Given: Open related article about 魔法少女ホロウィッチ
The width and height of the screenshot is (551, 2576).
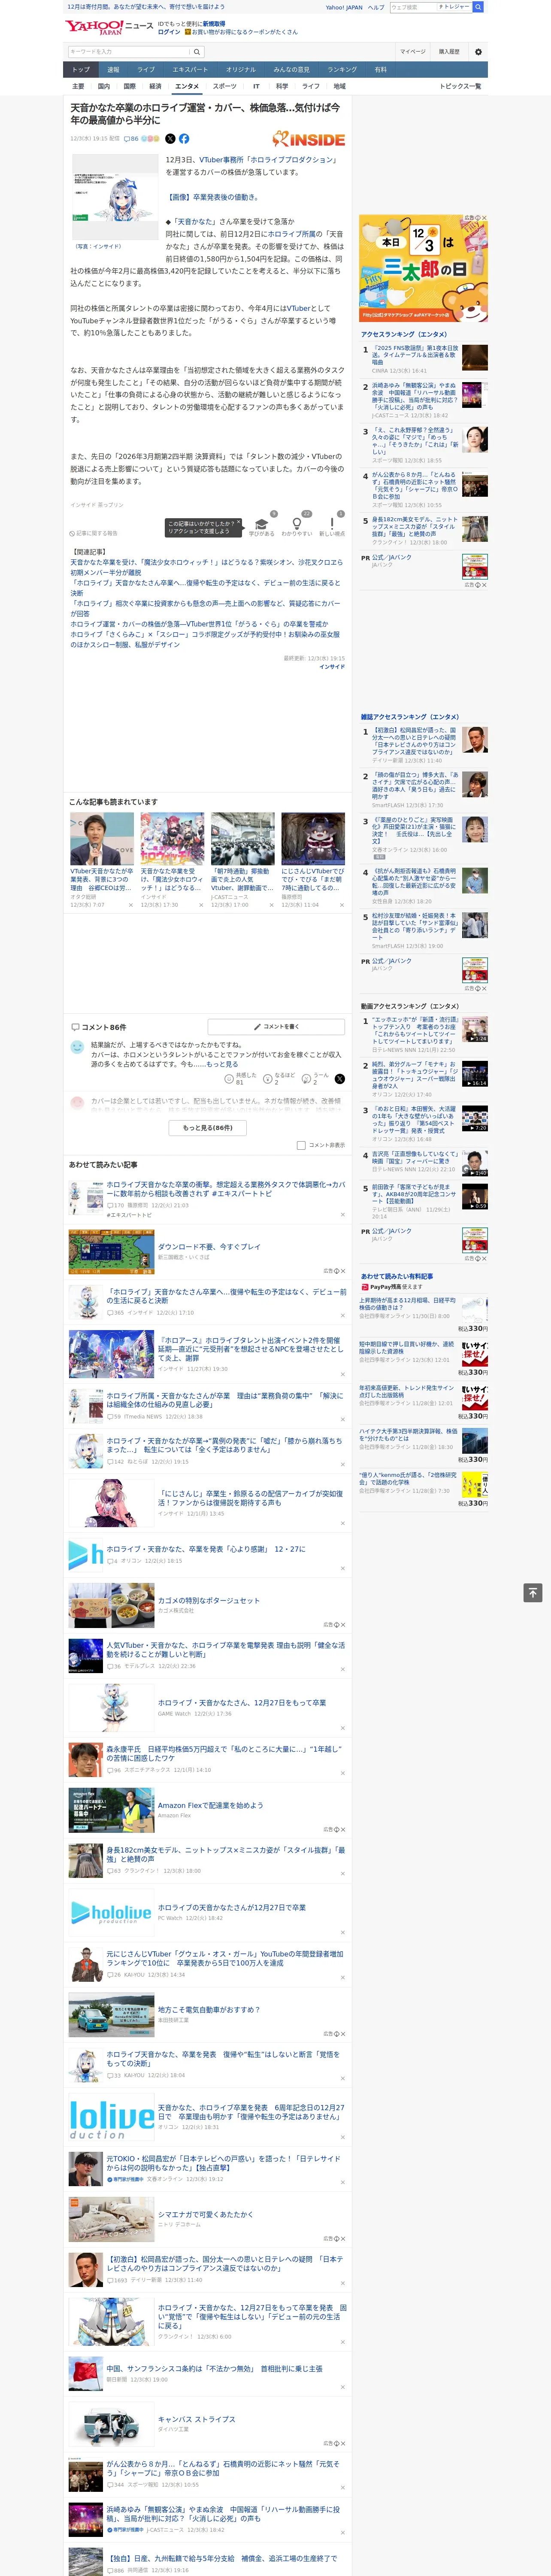Looking at the screenshot, I should click(206, 567).
